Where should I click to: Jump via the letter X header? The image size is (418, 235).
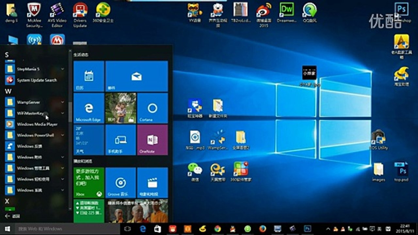pos(7,201)
